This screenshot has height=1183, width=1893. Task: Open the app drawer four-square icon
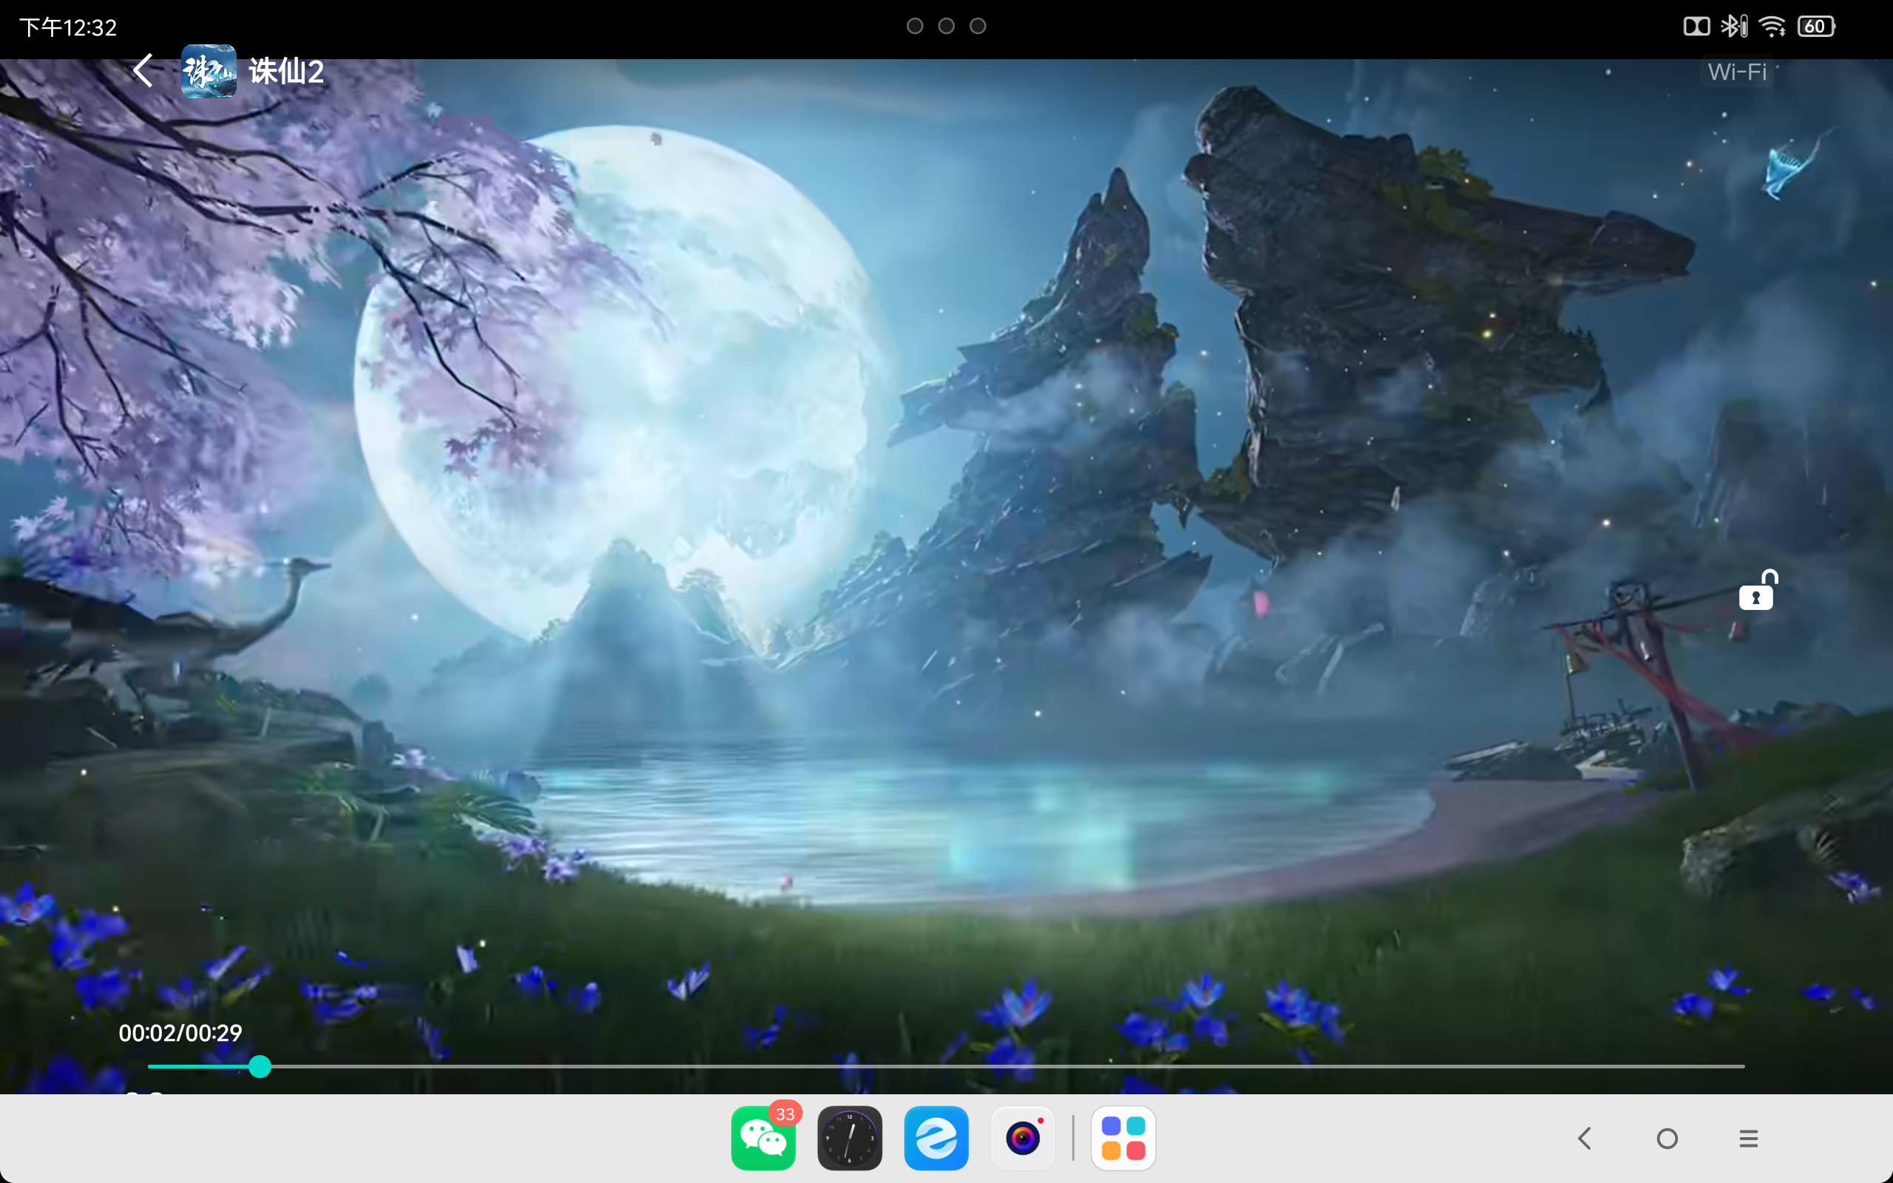(1123, 1138)
